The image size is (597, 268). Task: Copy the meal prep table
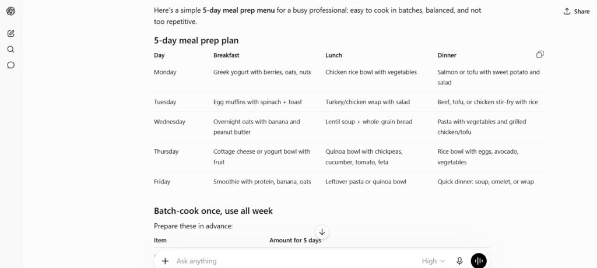[x=539, y=54]
